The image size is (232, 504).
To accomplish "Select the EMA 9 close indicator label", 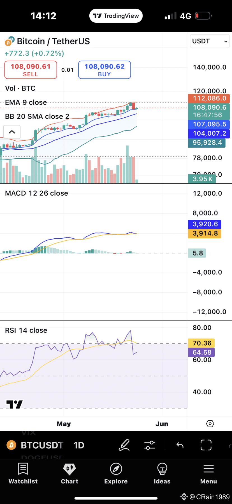I will click(x=26, y=102).
